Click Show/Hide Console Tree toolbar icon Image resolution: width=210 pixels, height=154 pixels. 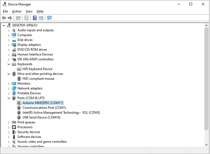click(18, 18)
